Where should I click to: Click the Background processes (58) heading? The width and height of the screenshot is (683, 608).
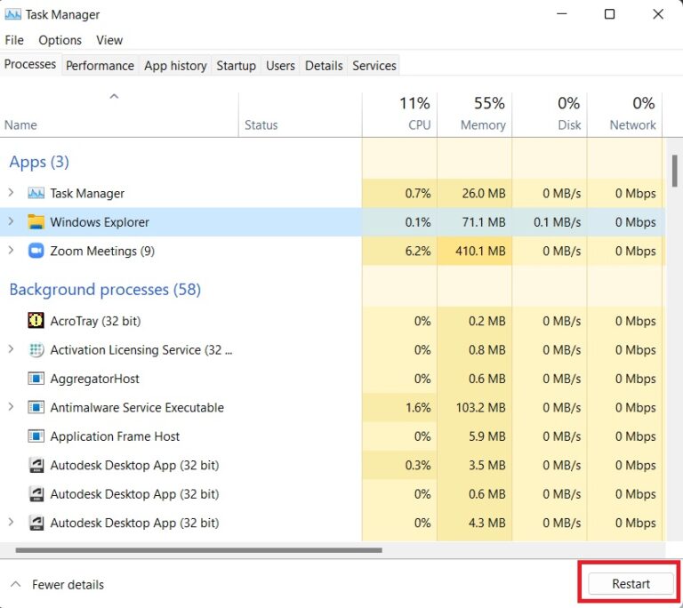105,289
